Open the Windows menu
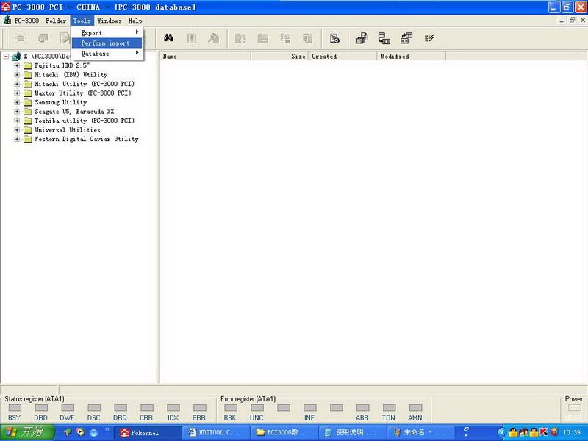The width and height of the screenshot is (588, 441). click(110, 21)
